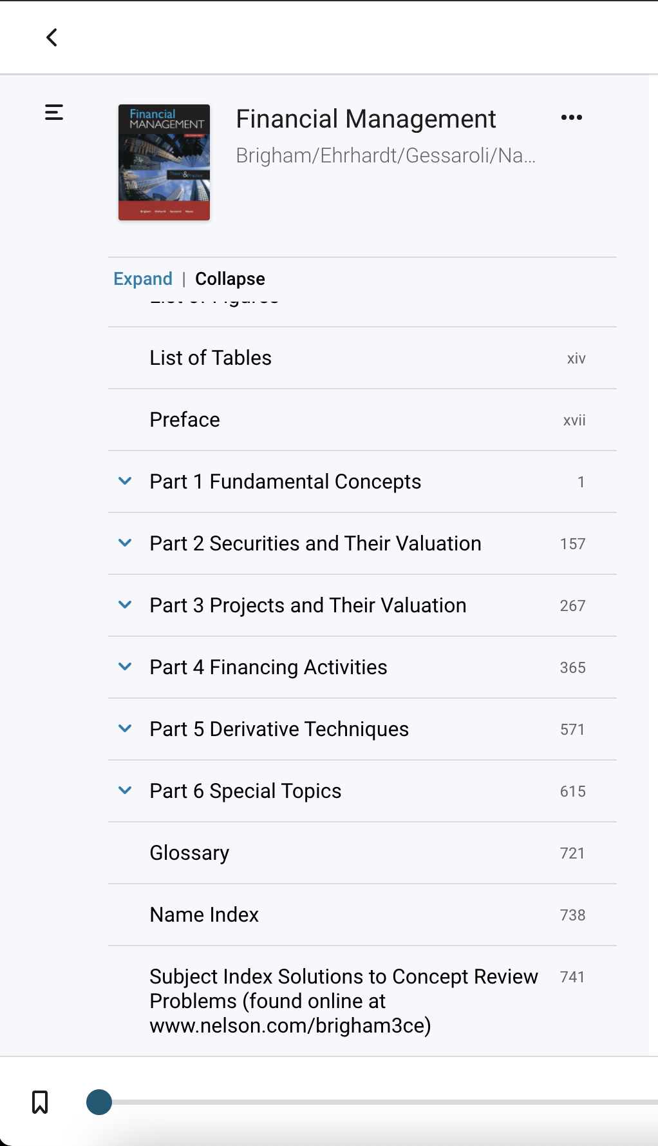This screenshot has width=658, height=1146.
Task: Click the Expand all link
Action: click(143, 278)
